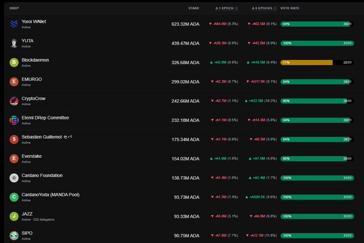Click SIPO's 6-epoch change (11.8%)
364x243 pixels.
click(x=261, y=235)
